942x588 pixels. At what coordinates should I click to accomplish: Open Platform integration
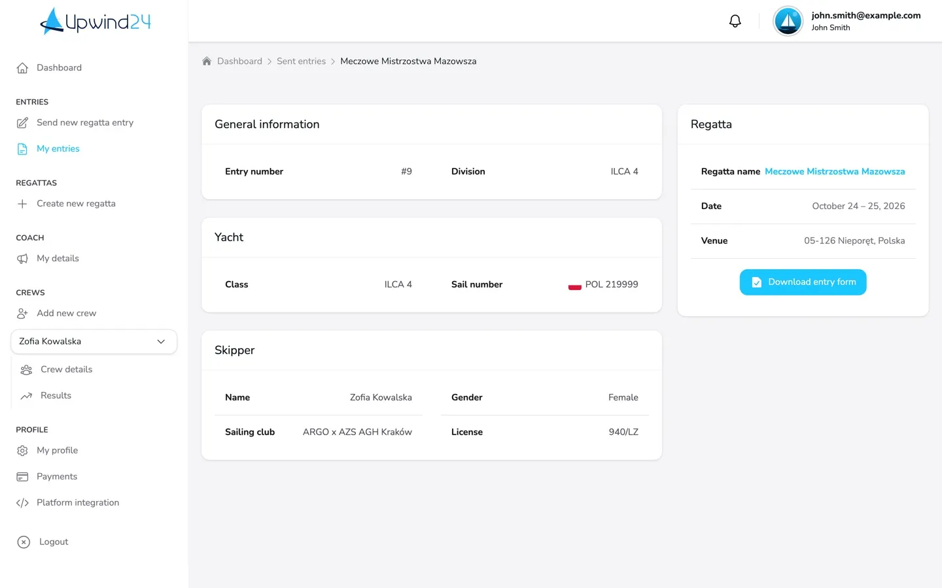pyautogui.click(x=78, y=503)
